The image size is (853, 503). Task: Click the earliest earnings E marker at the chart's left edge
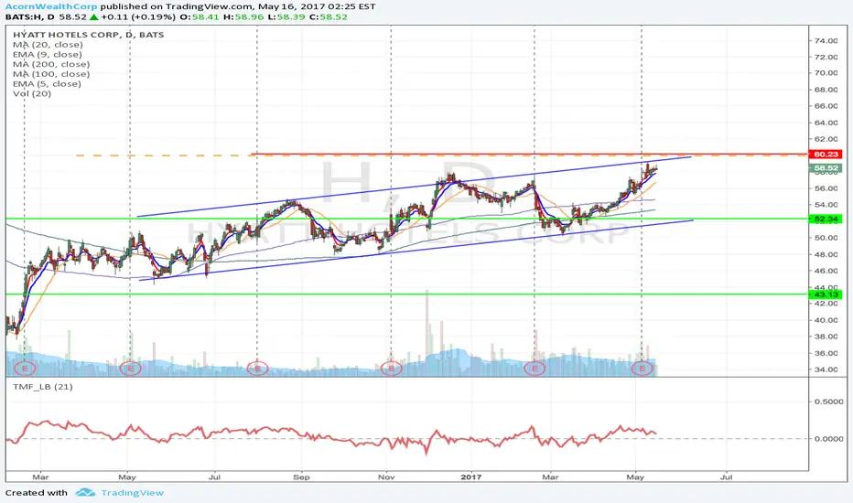25,369
